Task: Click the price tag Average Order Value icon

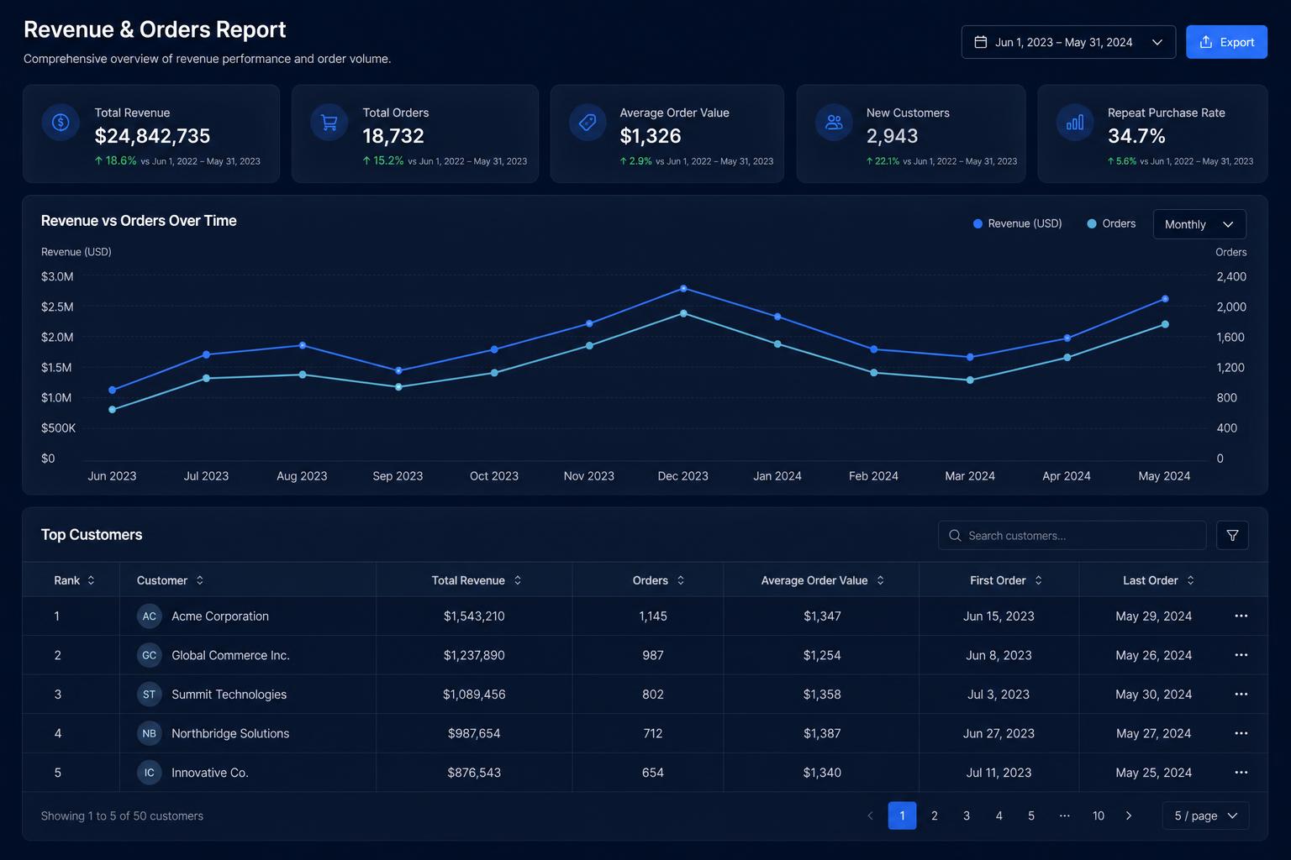Action: coord(588,123)
